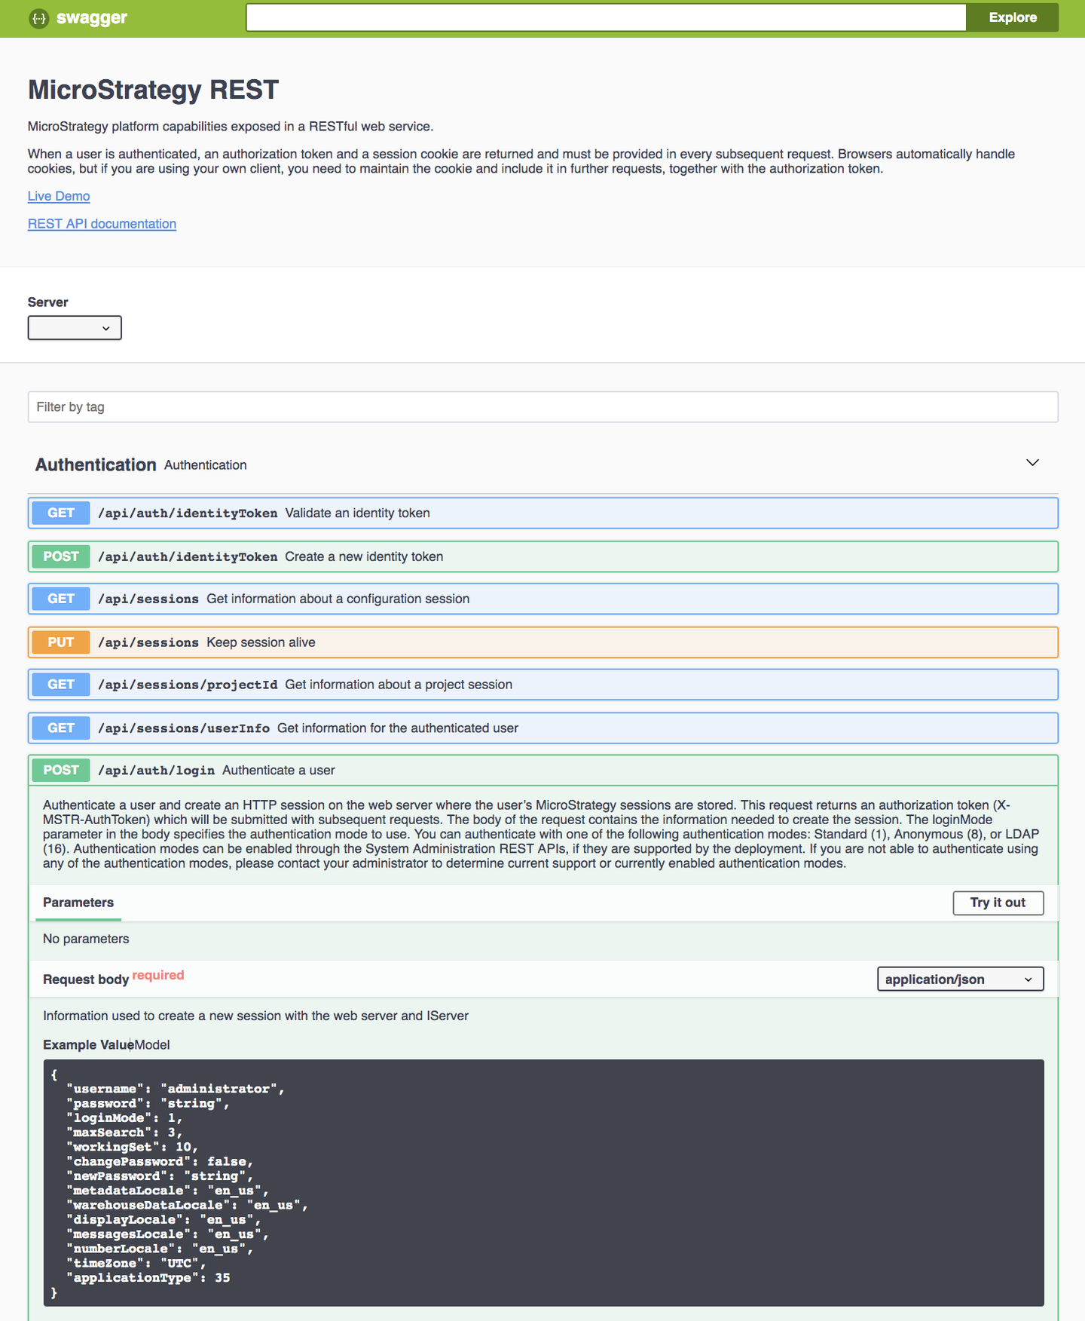
Task: Click the swagger brand text
Action: 91,18
